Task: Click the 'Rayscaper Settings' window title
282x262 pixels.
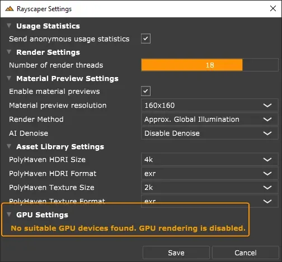Action: pyautogui.click(x=44, y=9)
